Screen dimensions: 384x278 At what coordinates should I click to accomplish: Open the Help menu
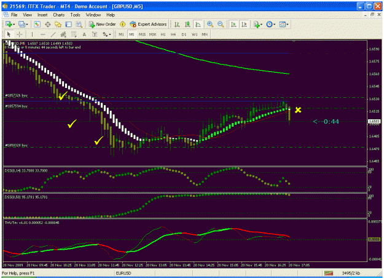point(111,15)
